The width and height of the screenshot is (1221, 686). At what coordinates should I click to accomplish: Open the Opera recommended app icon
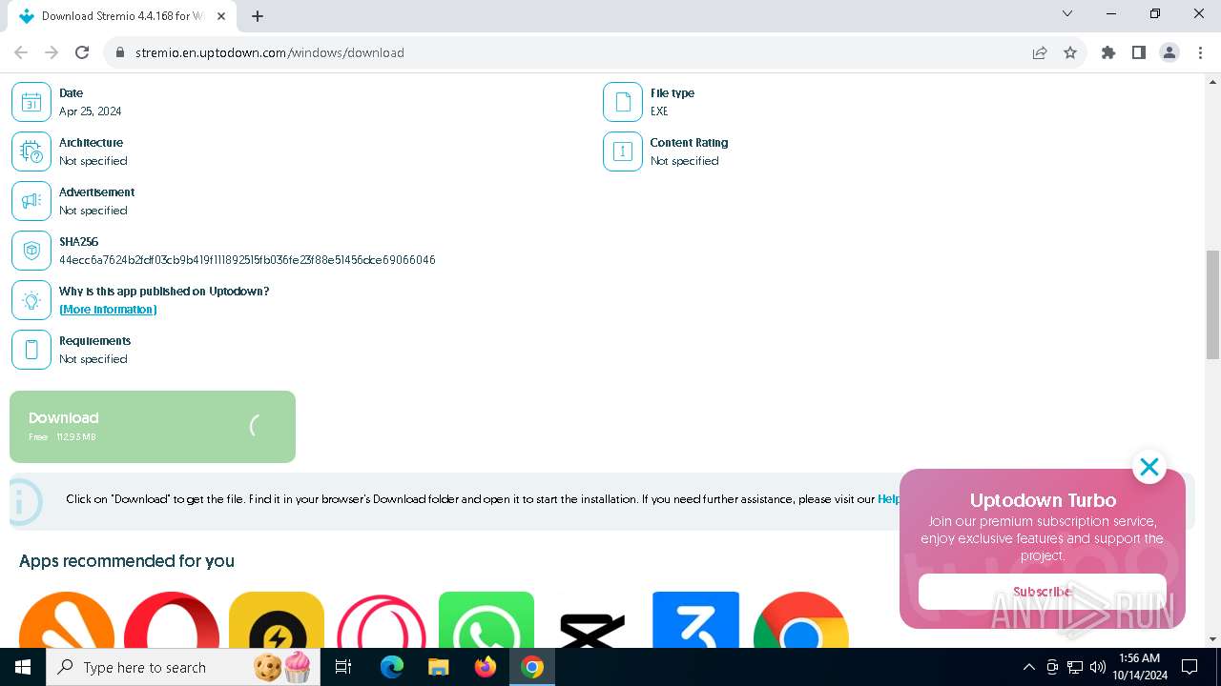[x=172, y=620]
